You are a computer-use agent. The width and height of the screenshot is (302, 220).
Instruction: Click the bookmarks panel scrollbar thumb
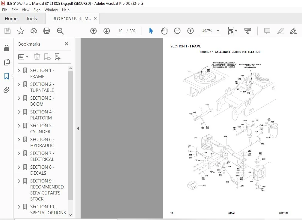pos(70,135)
